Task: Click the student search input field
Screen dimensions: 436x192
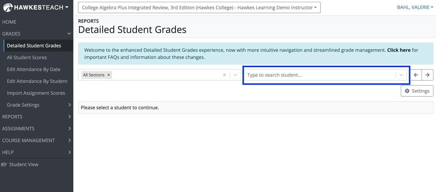Action: (320, 75)
